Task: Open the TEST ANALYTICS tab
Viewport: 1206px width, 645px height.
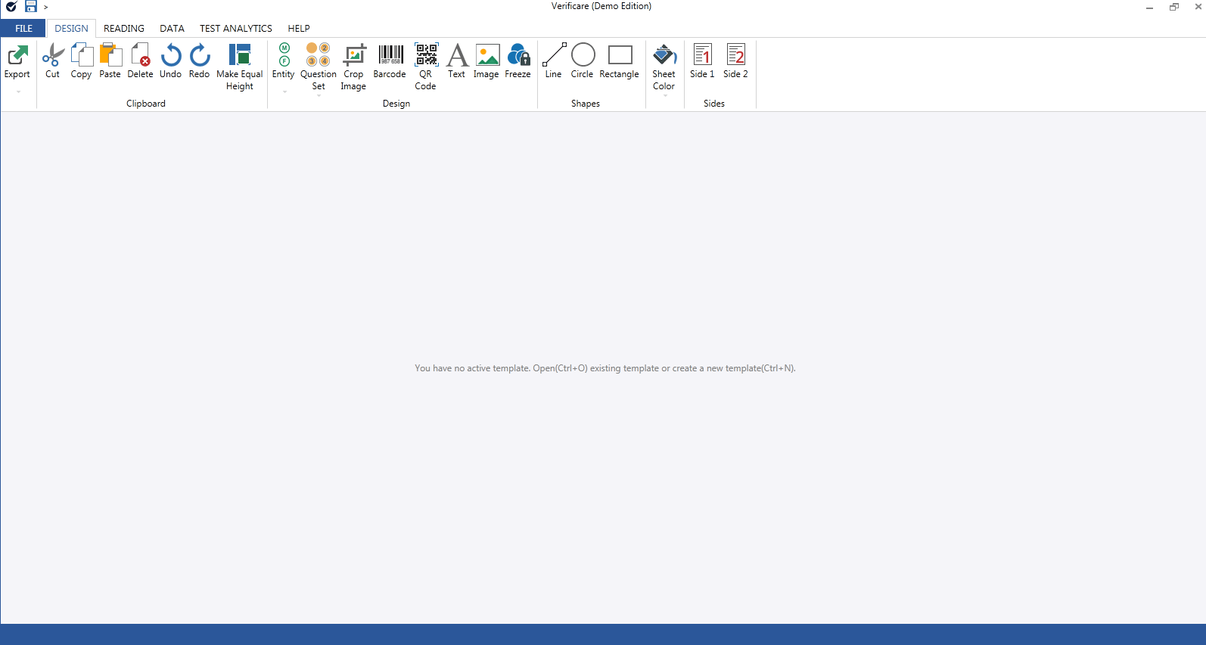Action: pyautogui.click(x=236, y=29)
